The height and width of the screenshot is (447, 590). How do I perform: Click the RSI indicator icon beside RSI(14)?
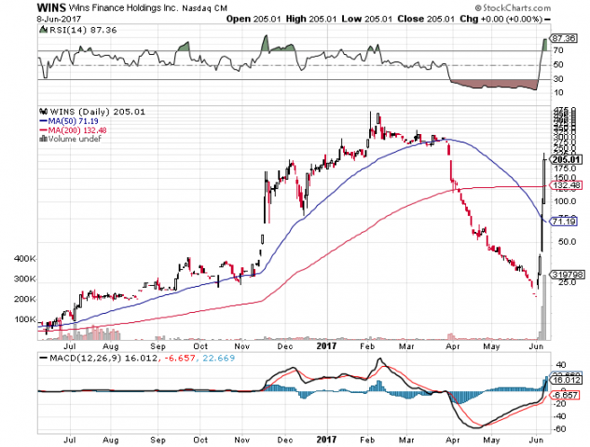tap(43, 30)
